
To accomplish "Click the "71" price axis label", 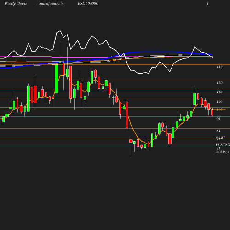I will 218,148.
